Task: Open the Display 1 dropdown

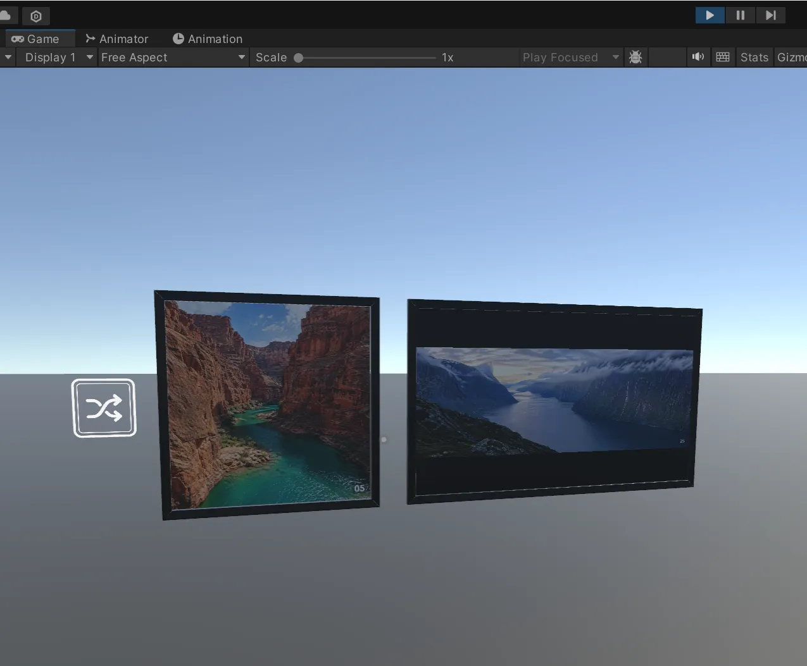Action: pyautogui.click(x=57, y=57)
